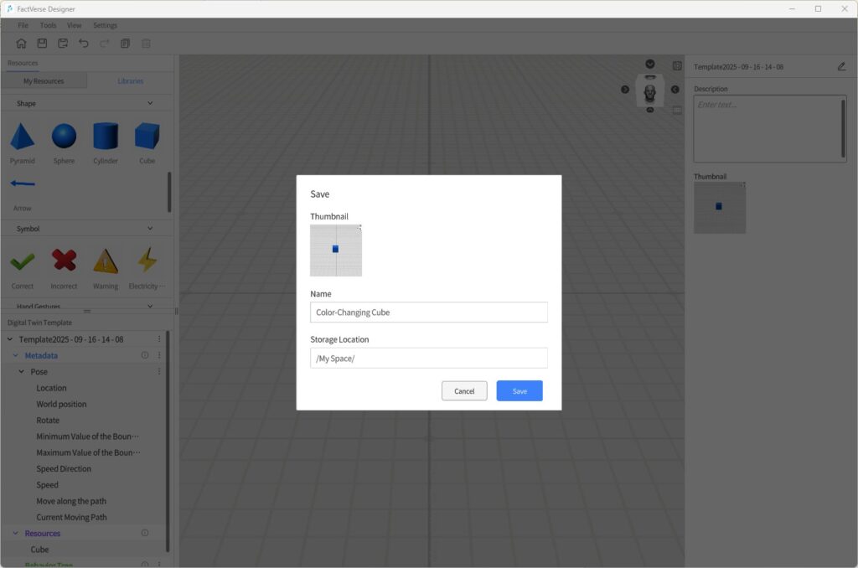The width and height of the screenshot is (858, 568).
Task: Open the three-dot menu beside Pose
Action: pos(159,371)
